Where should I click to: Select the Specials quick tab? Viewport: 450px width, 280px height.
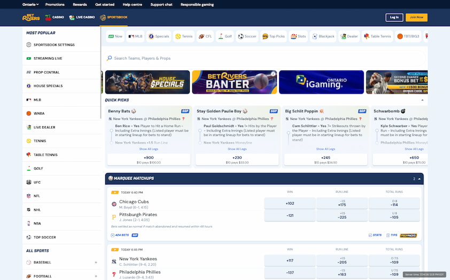(x=159, y=36)
